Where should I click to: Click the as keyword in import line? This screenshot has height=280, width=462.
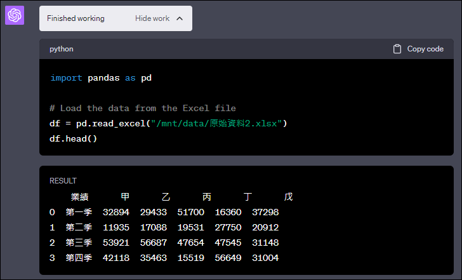pyautogui.click(x=130, y=78)
